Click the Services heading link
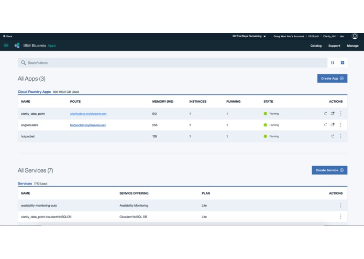364x259 pixels. [x=25, y=184]
